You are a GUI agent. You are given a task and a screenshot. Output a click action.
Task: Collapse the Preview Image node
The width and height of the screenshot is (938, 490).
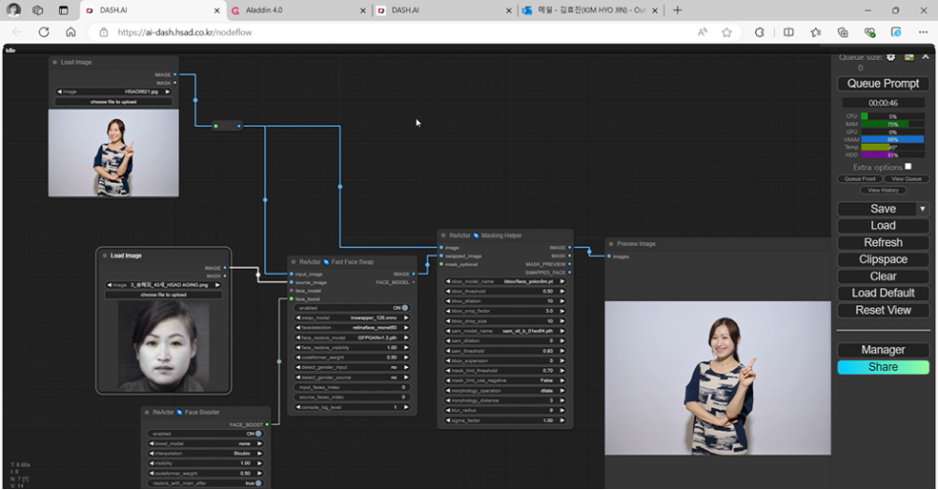point(611,244)
